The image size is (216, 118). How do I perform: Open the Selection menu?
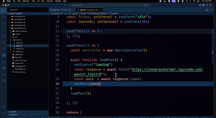pos(26,1)
